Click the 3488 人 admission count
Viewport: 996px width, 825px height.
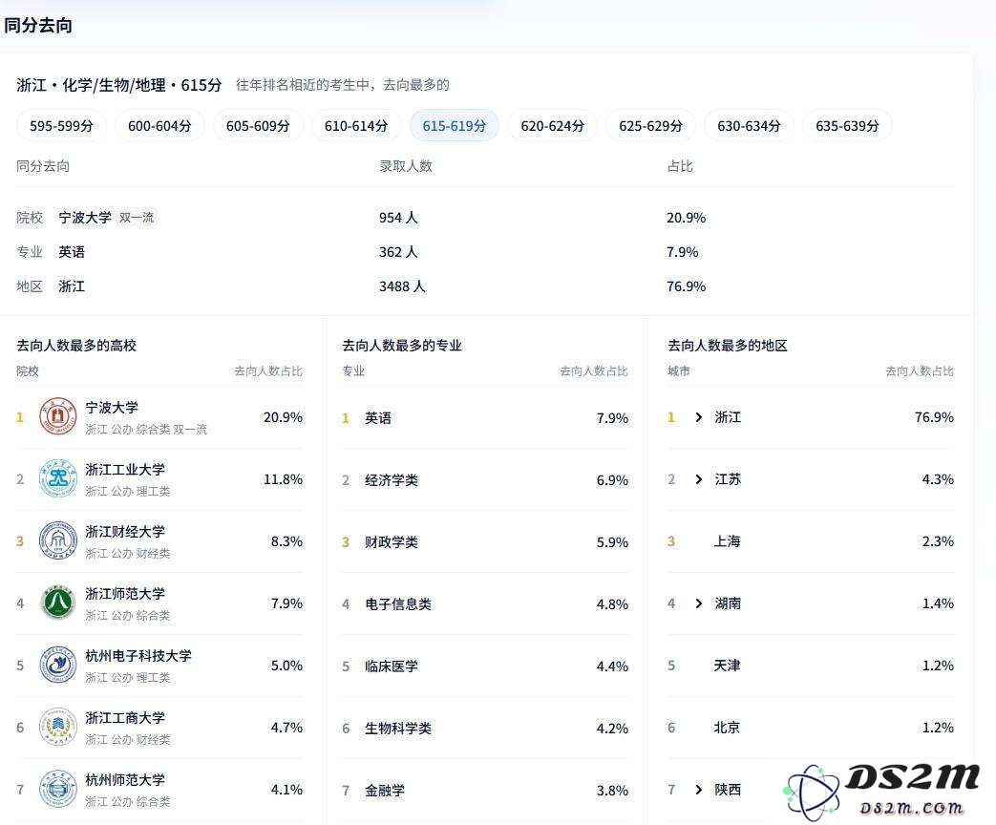coord(402,286)
